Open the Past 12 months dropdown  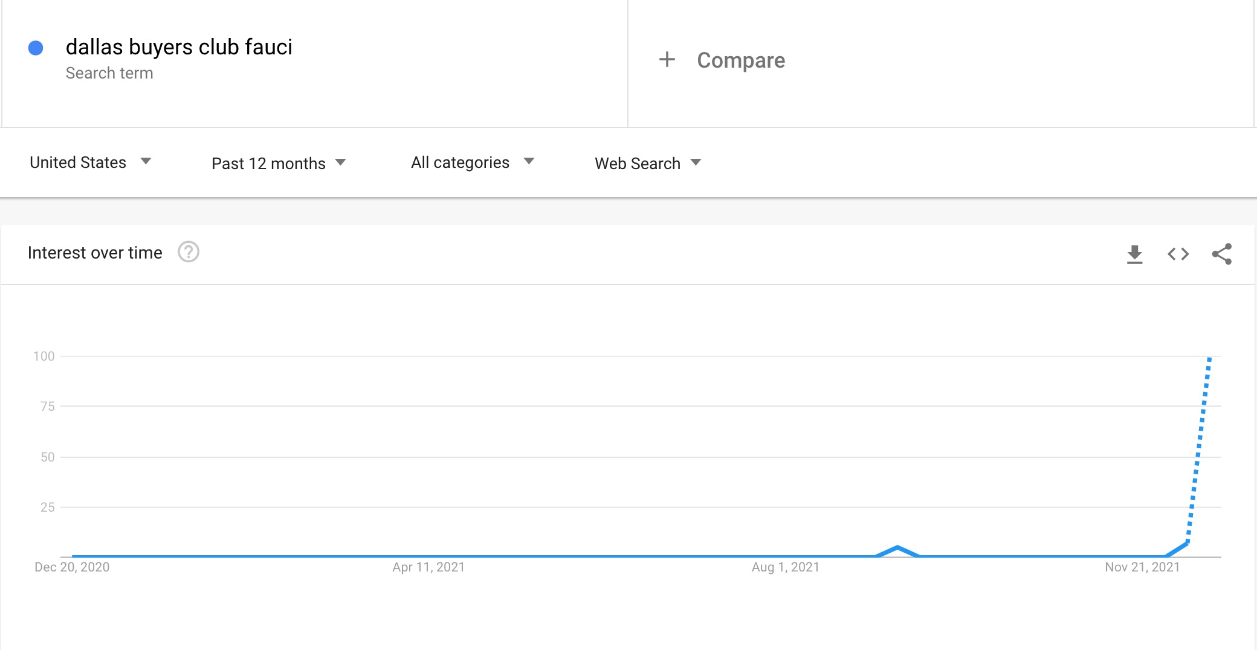pos(279,163)
